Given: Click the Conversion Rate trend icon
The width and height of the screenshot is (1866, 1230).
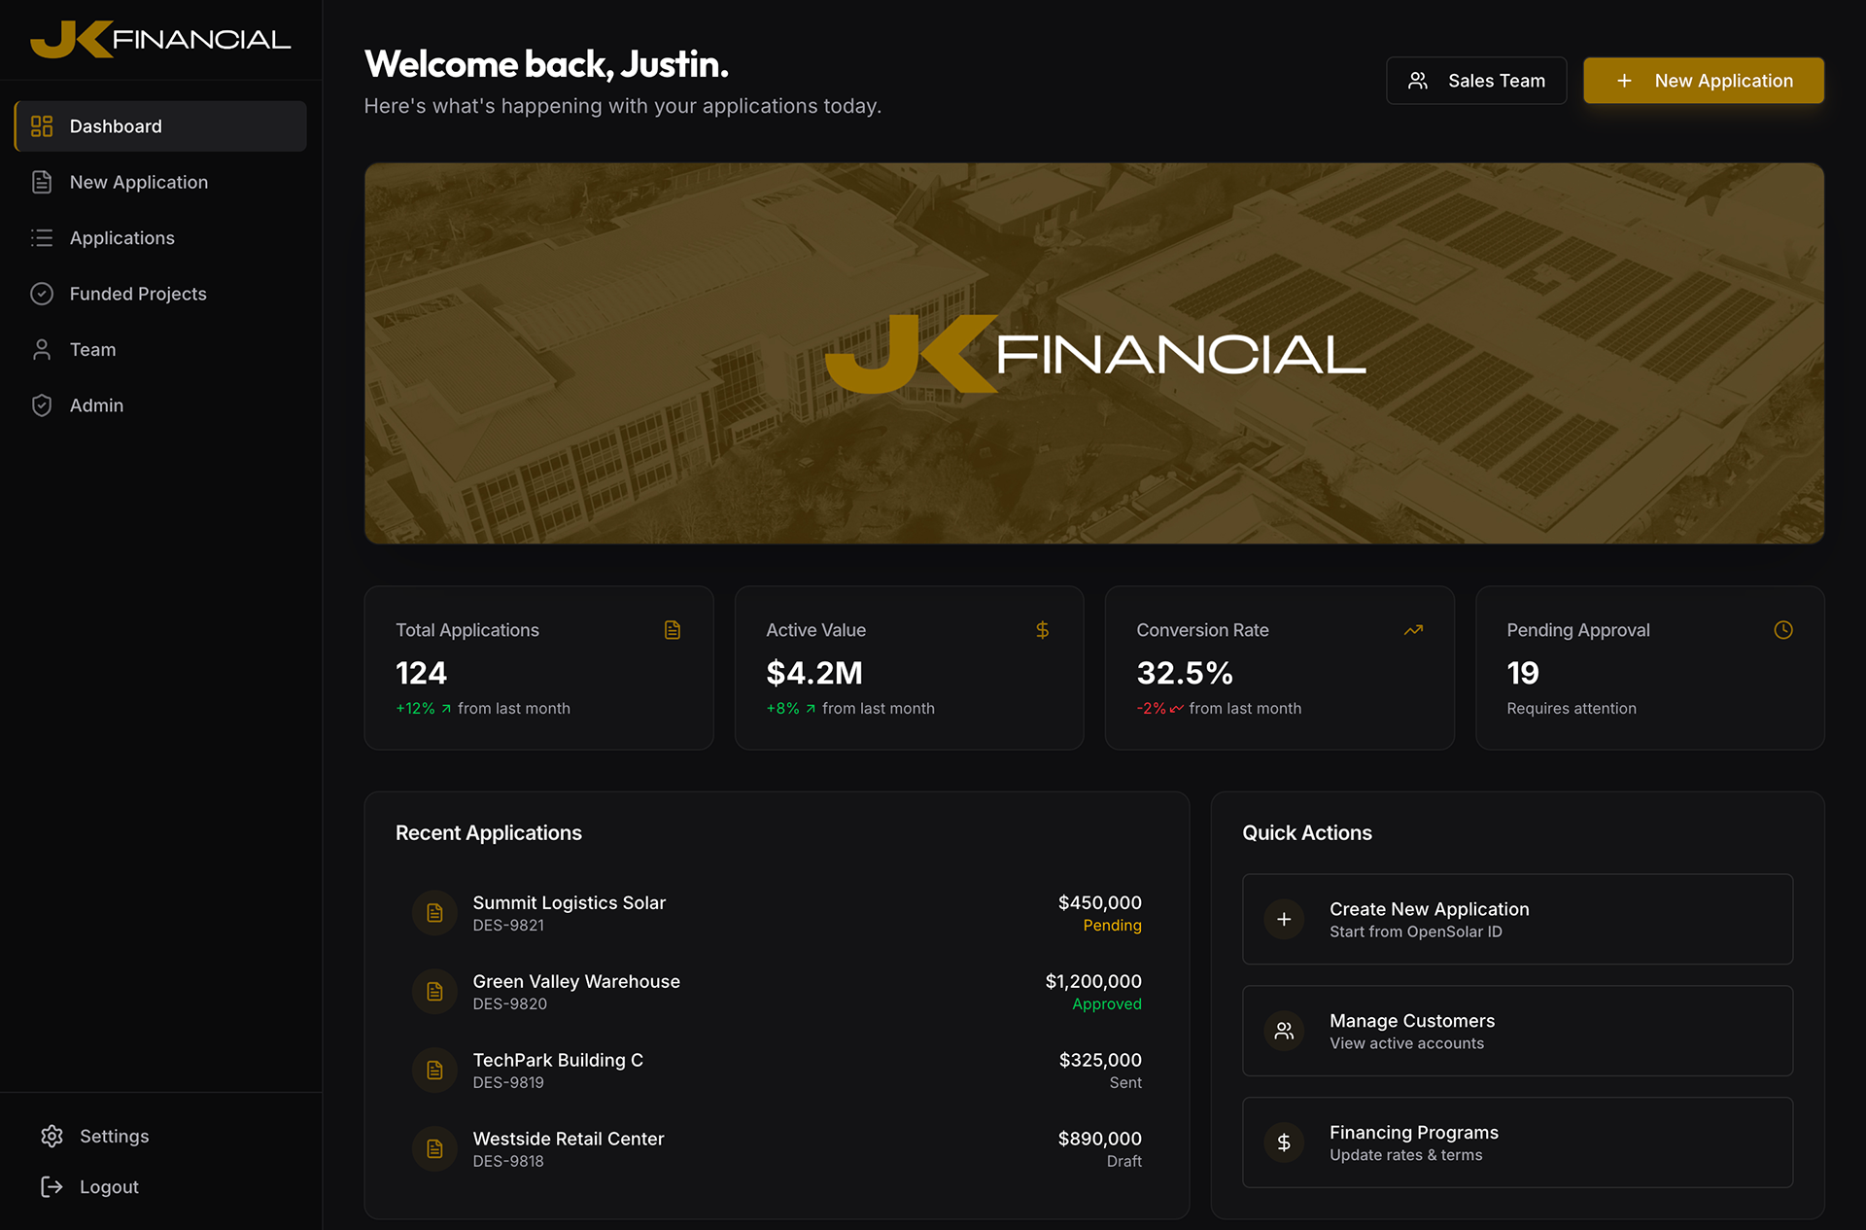Looking at the screenshot, I should (1413, 630).
